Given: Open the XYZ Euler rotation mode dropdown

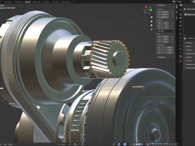Looking at the screenshot, I should (x=165, y=31).
